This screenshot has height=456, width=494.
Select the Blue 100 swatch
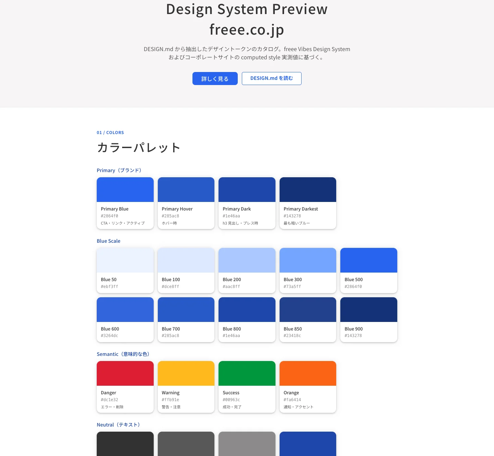186,271
